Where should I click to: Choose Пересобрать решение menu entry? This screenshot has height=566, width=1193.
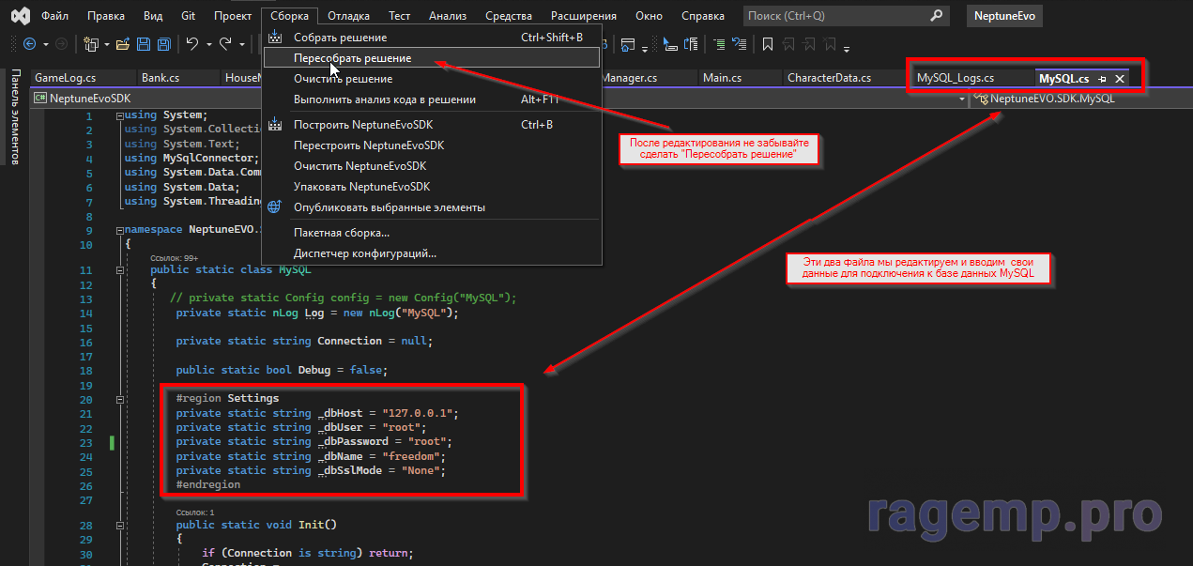432,58
